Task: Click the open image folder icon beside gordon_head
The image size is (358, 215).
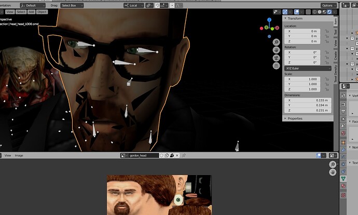Action: coord(172,155)
